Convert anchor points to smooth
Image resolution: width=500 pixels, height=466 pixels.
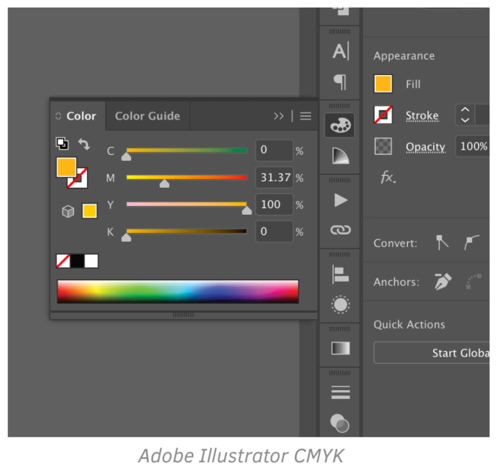(472, 242)
